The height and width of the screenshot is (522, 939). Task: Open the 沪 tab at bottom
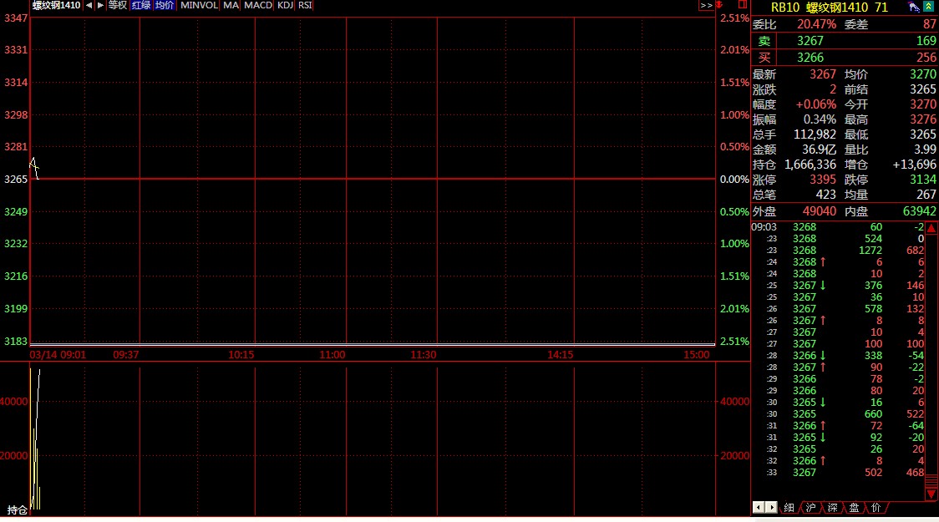coord(810,507)
